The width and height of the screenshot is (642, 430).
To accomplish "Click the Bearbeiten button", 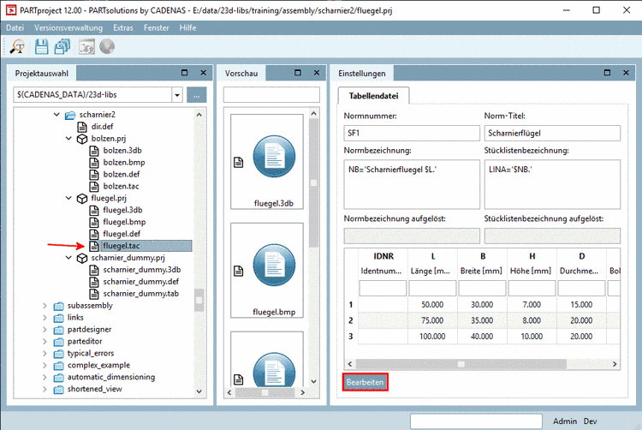I will click(x=366, y=382).
